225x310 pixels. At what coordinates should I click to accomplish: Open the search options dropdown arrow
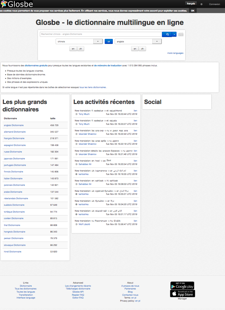click(174, 34)
